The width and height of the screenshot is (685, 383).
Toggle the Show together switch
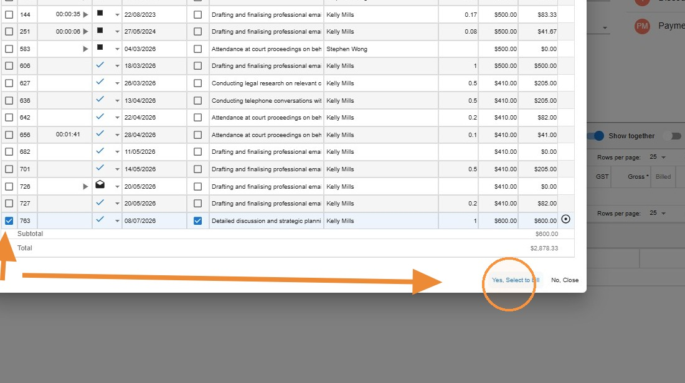click(596, 136)
